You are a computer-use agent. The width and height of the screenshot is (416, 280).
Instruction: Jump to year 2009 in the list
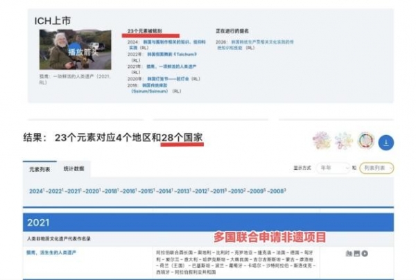(257, 191)
